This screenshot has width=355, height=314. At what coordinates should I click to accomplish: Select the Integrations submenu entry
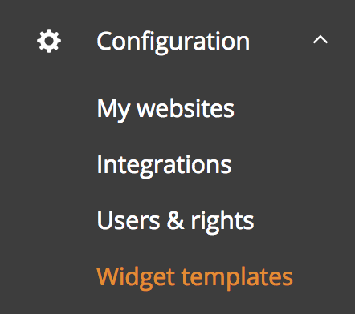[164, 165]
